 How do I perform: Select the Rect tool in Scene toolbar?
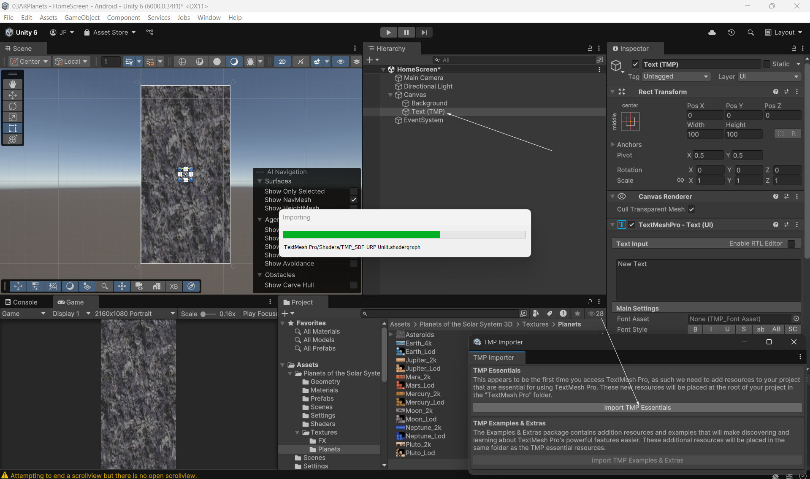13,128
